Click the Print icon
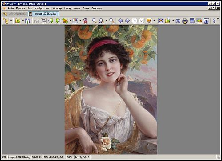Image resolution: width=222 pixels, height=161 pixels. tap(185, 21)
